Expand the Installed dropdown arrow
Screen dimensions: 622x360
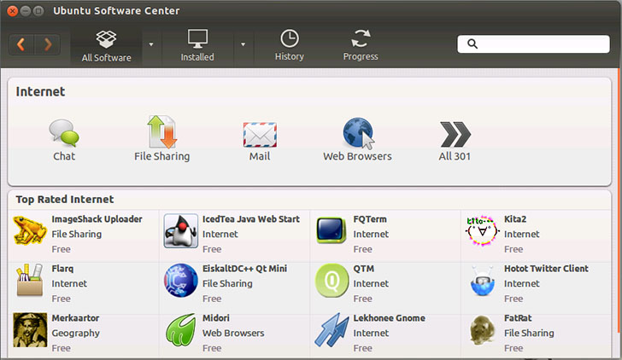pyautogui.click(x=243, y=44)
